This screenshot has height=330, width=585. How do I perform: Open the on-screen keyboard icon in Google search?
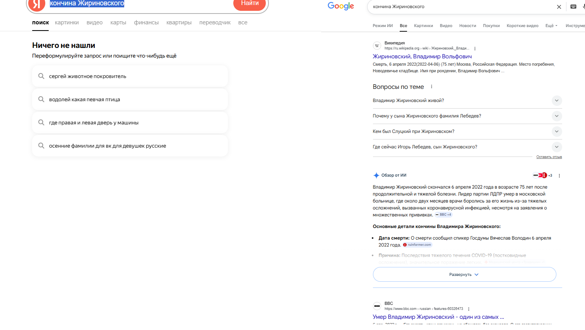pyautogui.click(x=573, y=7)
